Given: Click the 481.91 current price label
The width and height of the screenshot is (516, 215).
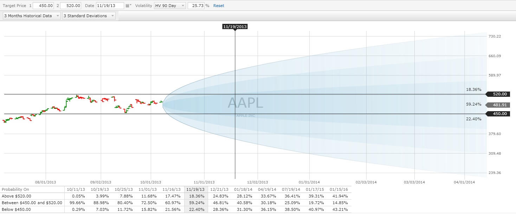Looking at the screenshot, I should point(498,105).
